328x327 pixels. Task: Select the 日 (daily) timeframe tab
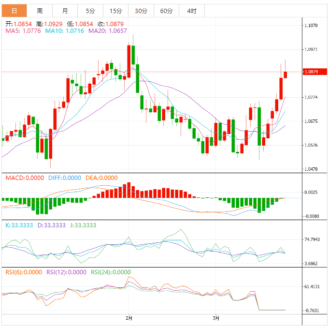coord(14,11)
